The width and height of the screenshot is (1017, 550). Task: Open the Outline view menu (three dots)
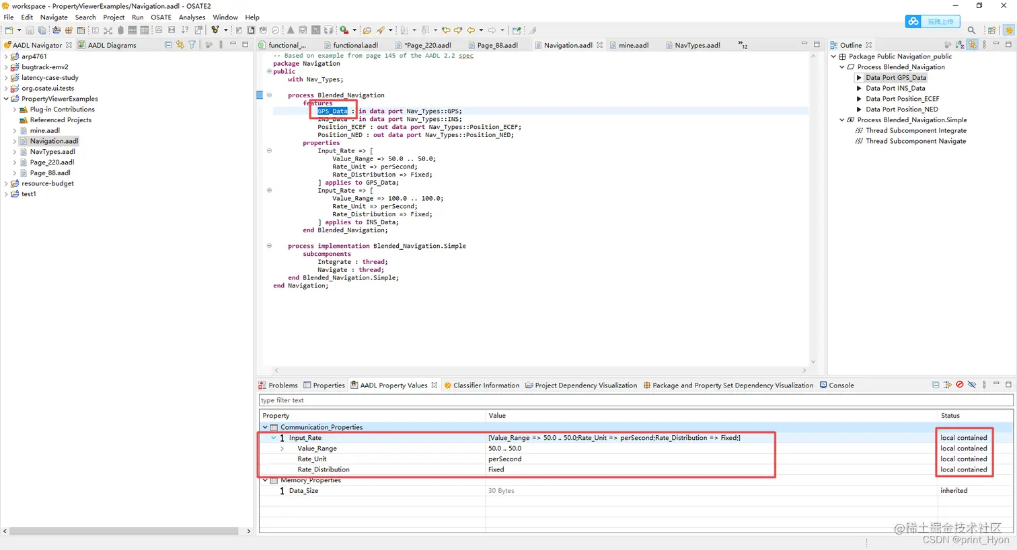[x=984, y=45]
